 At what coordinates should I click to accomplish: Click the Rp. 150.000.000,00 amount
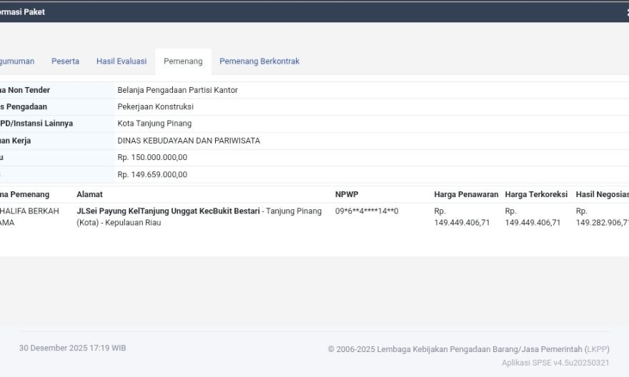[152, 158]
